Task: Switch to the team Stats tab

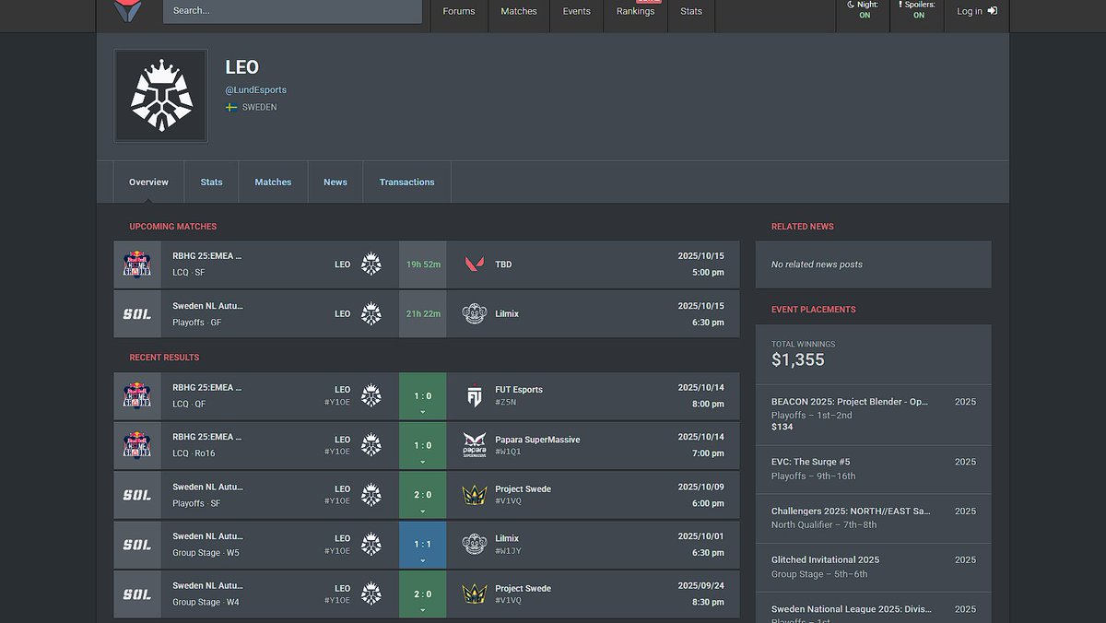Action: pyautogui.click(x=212, y=182)
